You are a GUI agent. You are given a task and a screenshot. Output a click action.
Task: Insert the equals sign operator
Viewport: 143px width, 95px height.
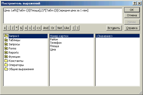click(26, 28)
